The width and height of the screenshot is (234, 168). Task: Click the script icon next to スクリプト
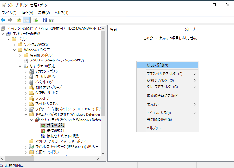(26, 61)
